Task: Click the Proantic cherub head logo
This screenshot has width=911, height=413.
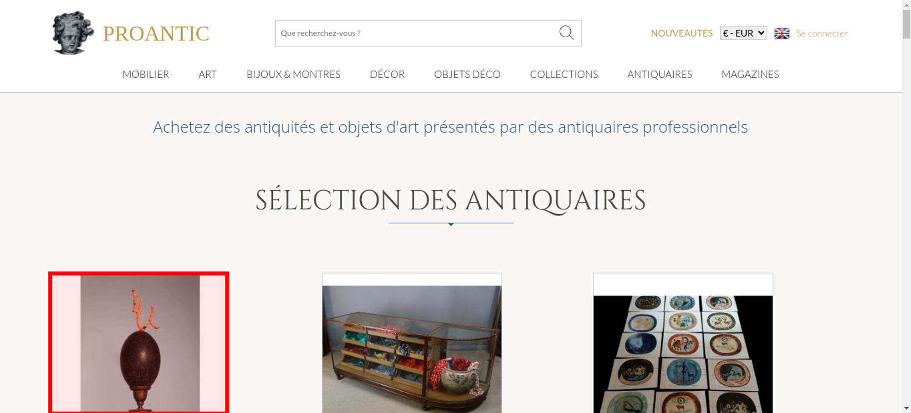Action: click(x=73, y=33)
